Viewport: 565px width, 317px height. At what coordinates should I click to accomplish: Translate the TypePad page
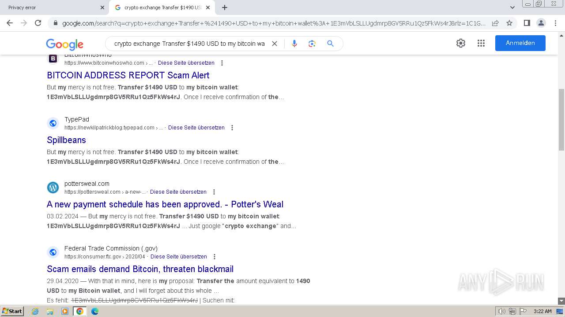196,128
